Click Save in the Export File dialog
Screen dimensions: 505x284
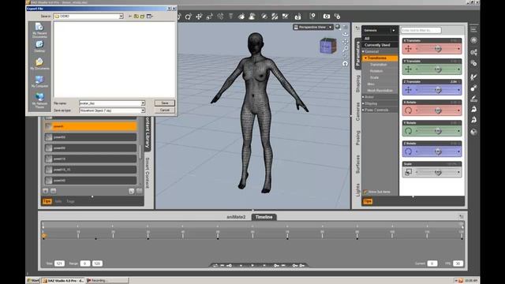click(x=165, y=103)
